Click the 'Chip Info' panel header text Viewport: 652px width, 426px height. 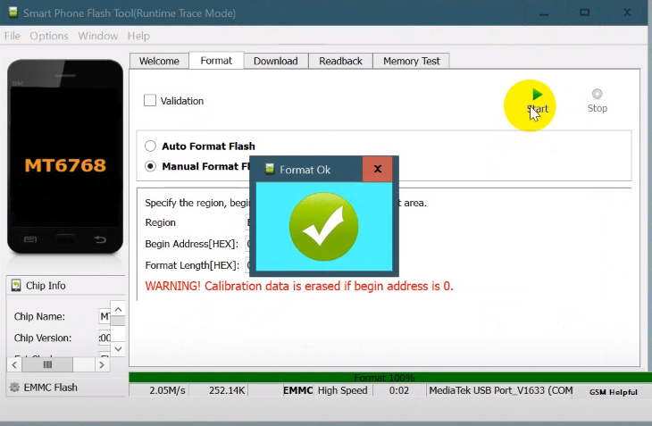point(46,286)
